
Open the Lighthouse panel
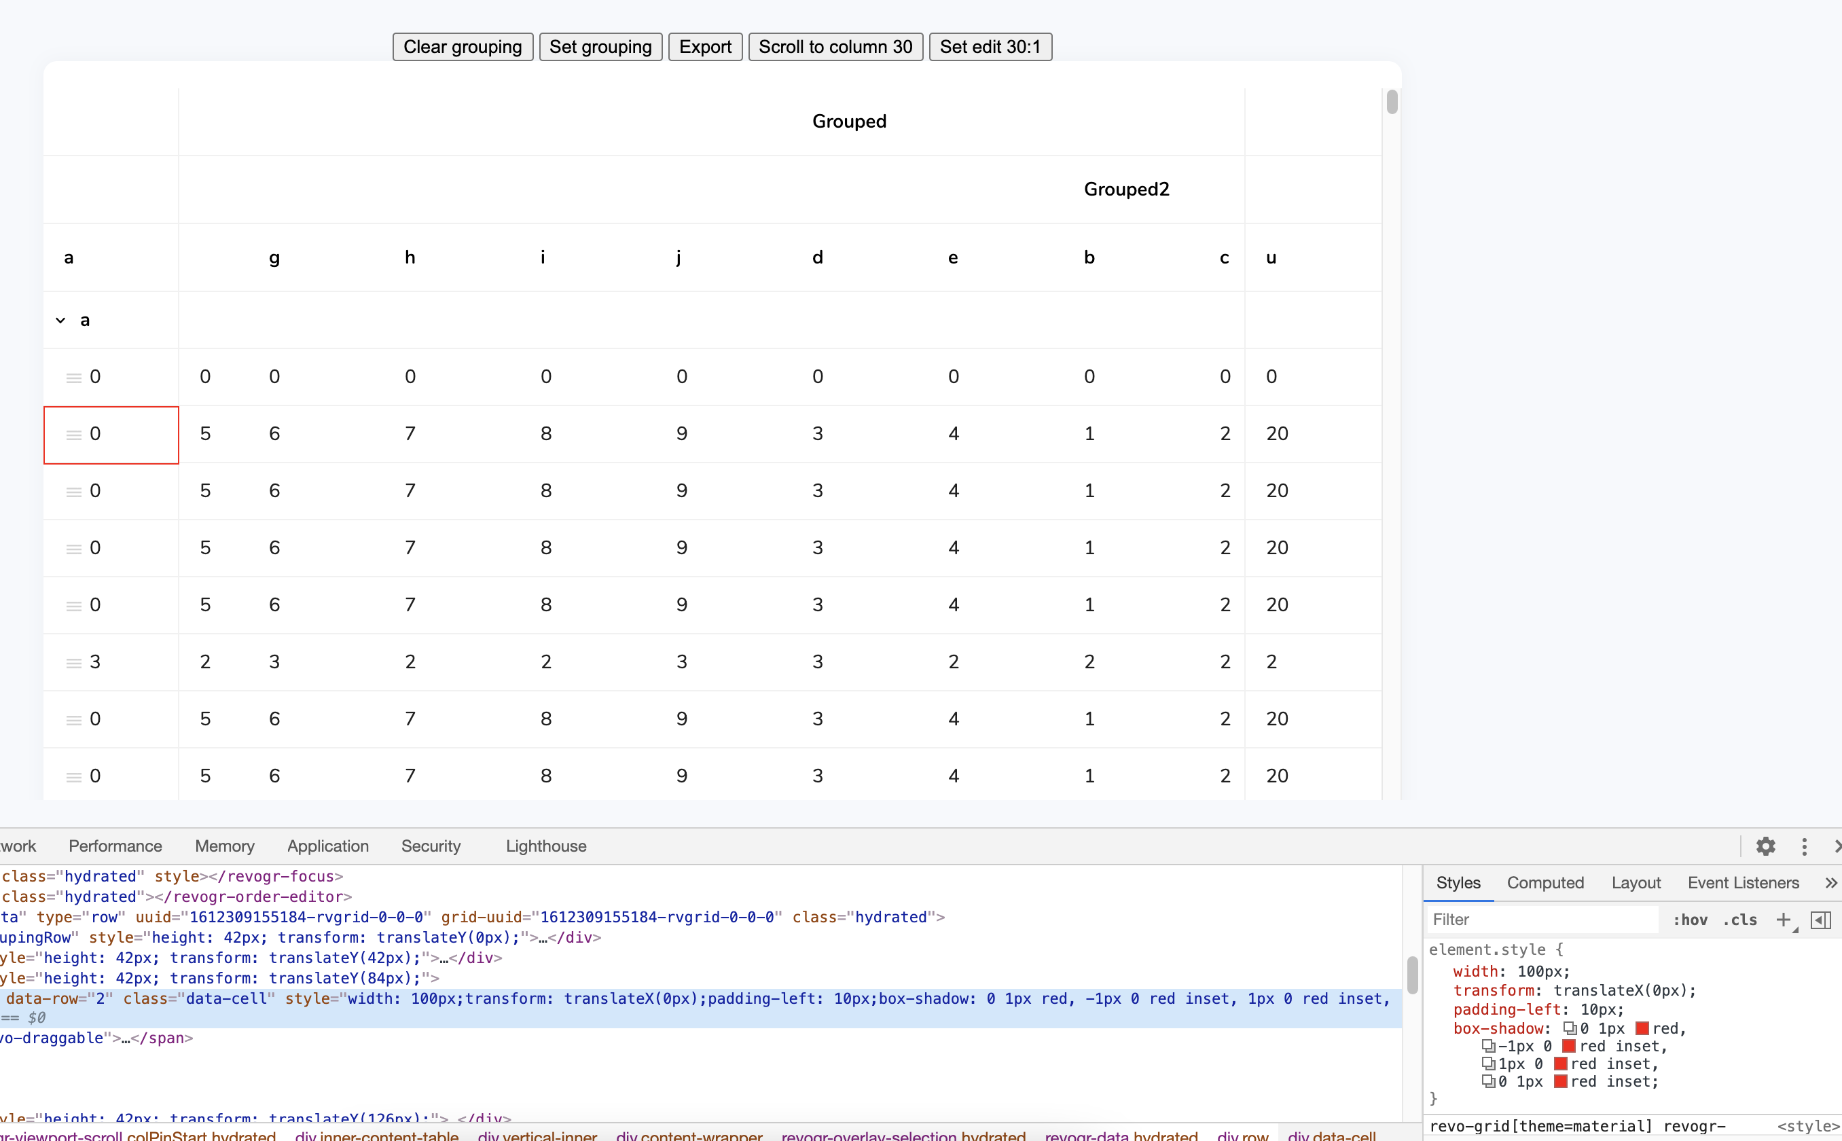coord(545,846)
